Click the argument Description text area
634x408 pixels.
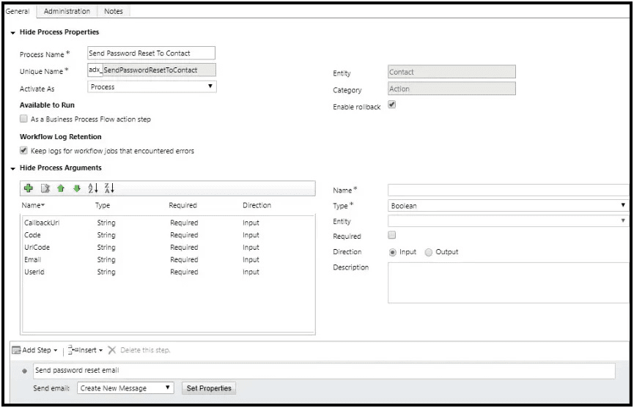point(508,283)
